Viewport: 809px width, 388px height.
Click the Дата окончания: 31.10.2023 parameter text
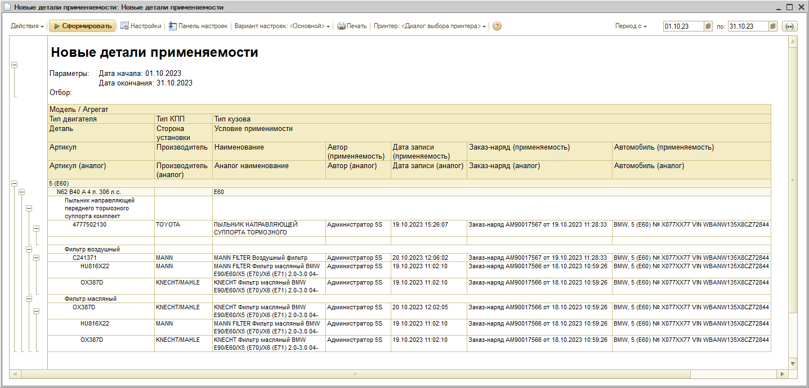[146, 83]
